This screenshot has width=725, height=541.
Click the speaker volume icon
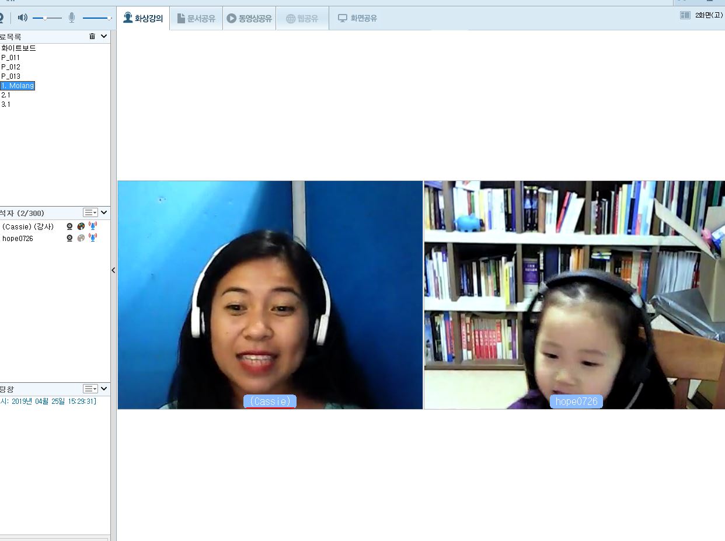[23, 18]
